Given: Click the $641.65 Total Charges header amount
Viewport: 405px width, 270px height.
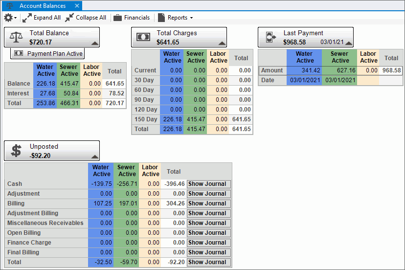Looking at the screenshot, I should pos(168,42).
